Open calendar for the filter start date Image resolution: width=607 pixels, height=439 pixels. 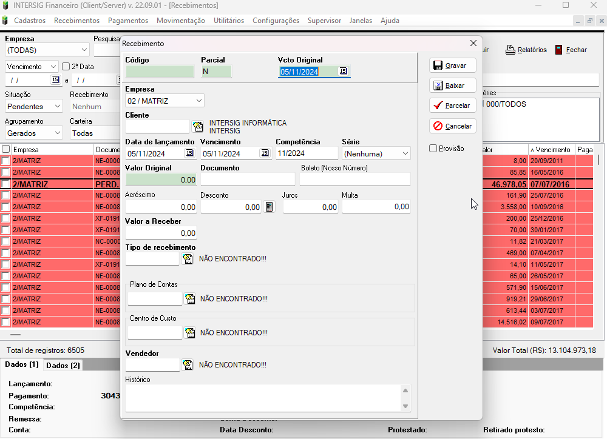coord(55,79)
